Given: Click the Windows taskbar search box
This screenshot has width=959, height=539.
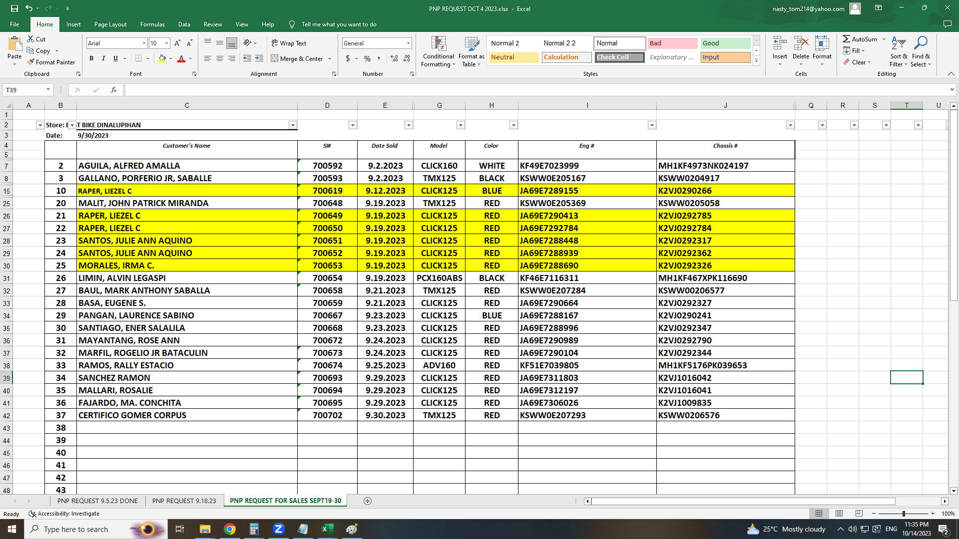Looking at the screenshot, I should (76, 530).
